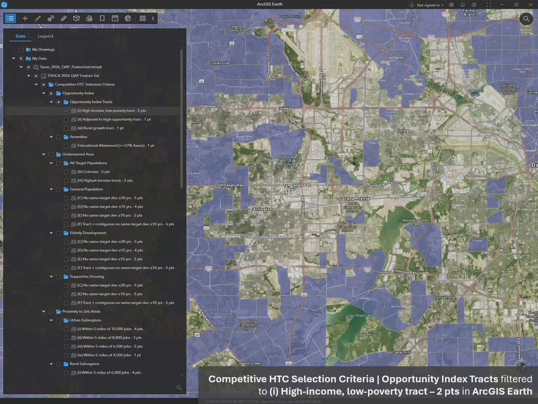Check (H) Highest-income tracts - 5 pts
538x404 pixels.
[66, 181]
